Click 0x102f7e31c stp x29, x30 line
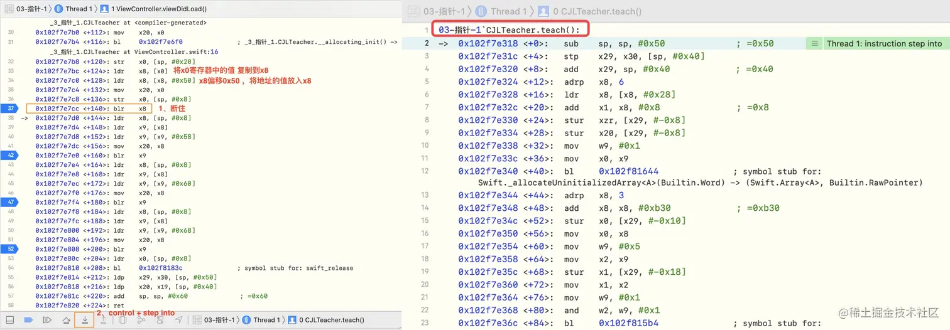Image resolution: width=950 pixels, height=330 pixels. [x=581, y=56]
